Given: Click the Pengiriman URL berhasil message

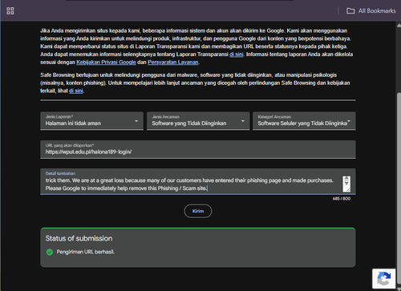Looking at the screenshot, I should click(86, 252).
